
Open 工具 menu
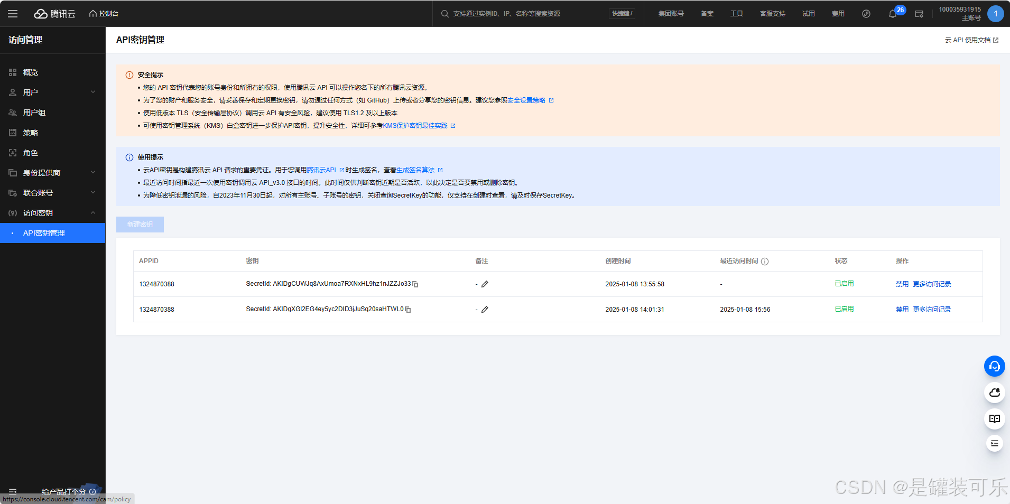(x=737, y=14)
